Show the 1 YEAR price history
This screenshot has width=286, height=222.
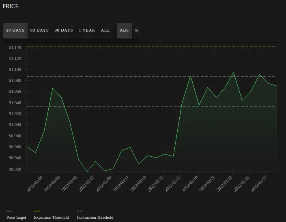tap(87, 30)
